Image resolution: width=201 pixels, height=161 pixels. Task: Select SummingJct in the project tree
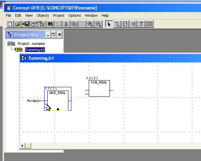tap(35, 50)
